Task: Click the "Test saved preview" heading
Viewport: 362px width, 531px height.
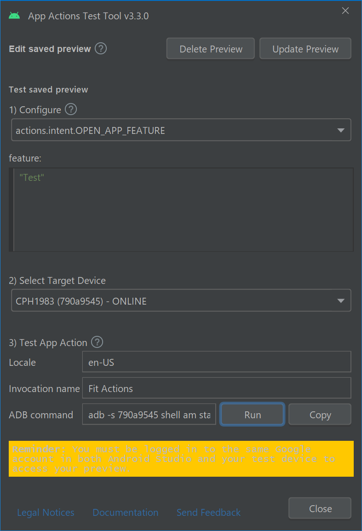Action: (x=48, y=89)
